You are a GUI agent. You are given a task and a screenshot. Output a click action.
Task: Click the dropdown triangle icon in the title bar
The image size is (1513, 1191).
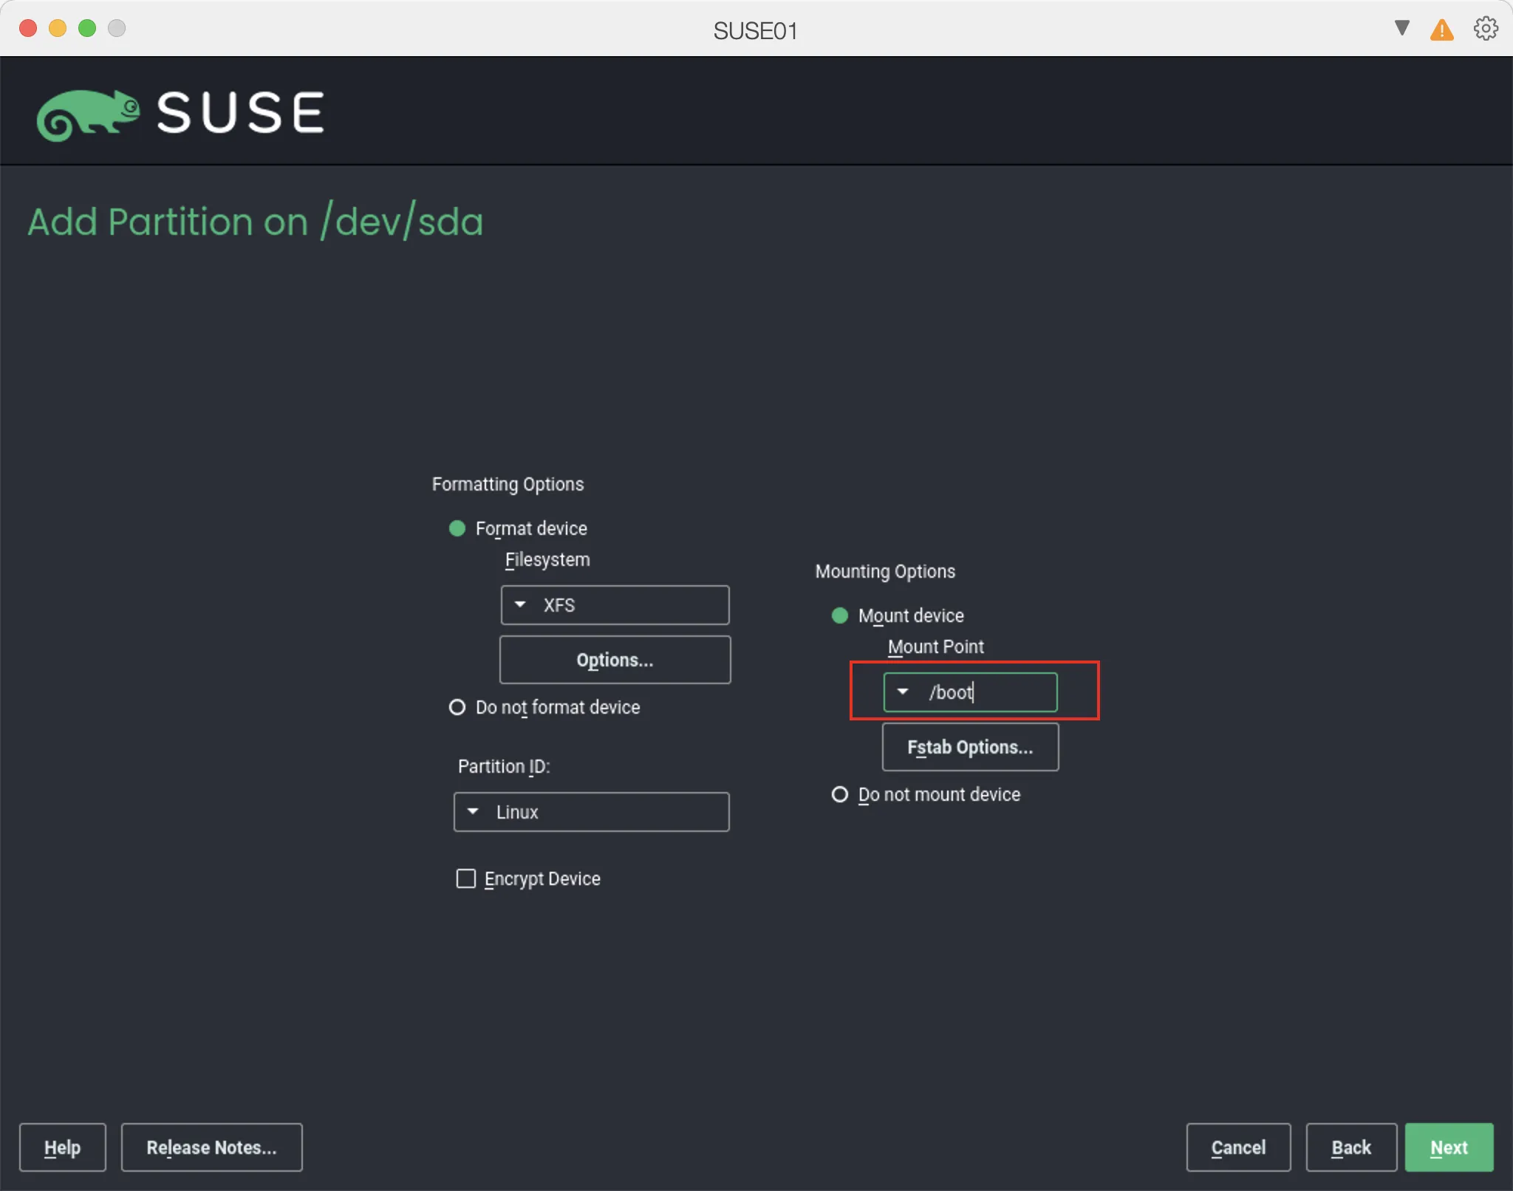tap(1401, 28)
